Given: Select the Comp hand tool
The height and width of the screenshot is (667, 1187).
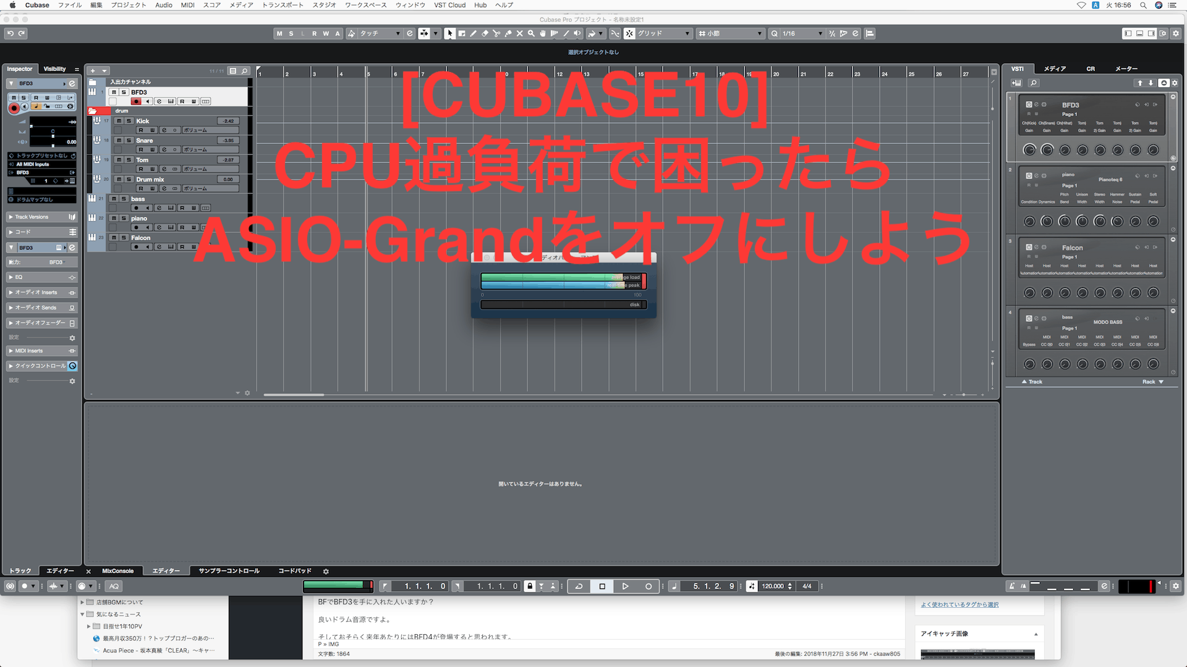Looking at the screenshot, I should click(543, 33).
